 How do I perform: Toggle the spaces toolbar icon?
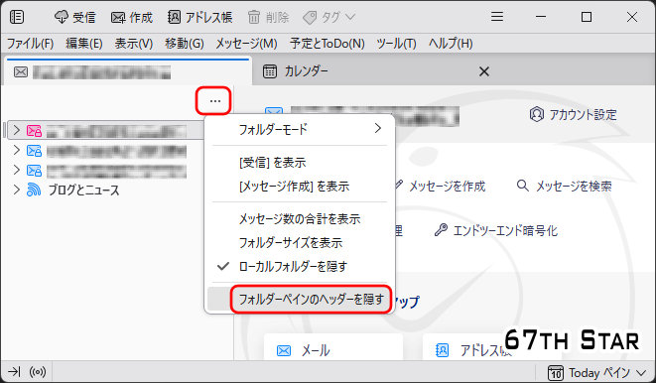click(17, 17)
